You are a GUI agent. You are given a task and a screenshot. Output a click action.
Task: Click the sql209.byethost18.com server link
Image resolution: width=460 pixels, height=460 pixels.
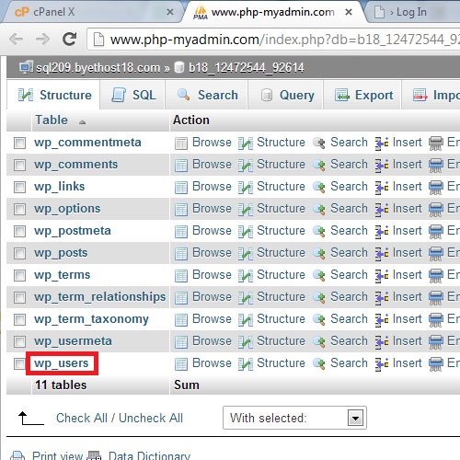tap(98, 67)
